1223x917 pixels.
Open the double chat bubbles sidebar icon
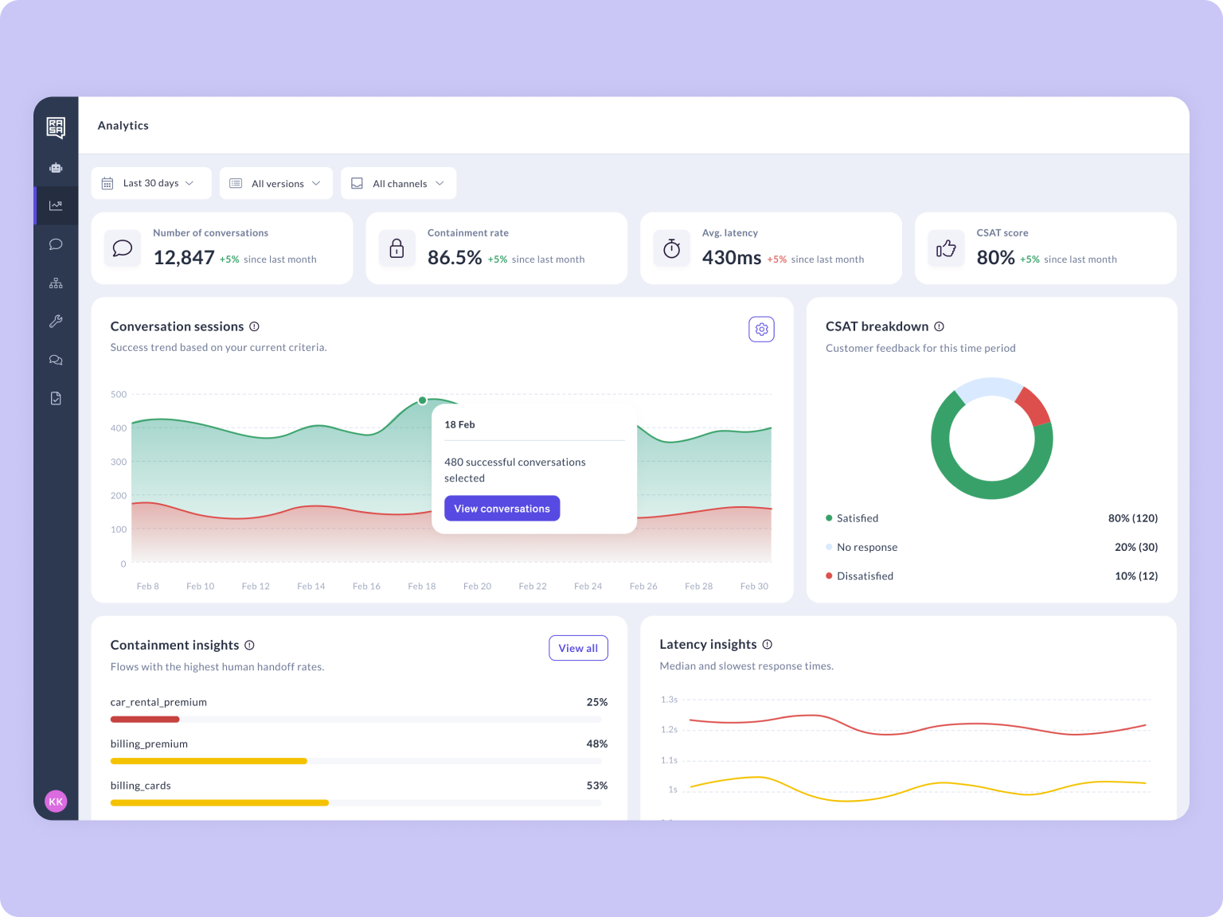56,360
